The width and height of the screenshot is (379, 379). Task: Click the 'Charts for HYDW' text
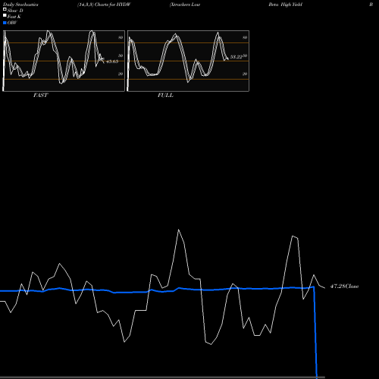(x=113, y=5)
